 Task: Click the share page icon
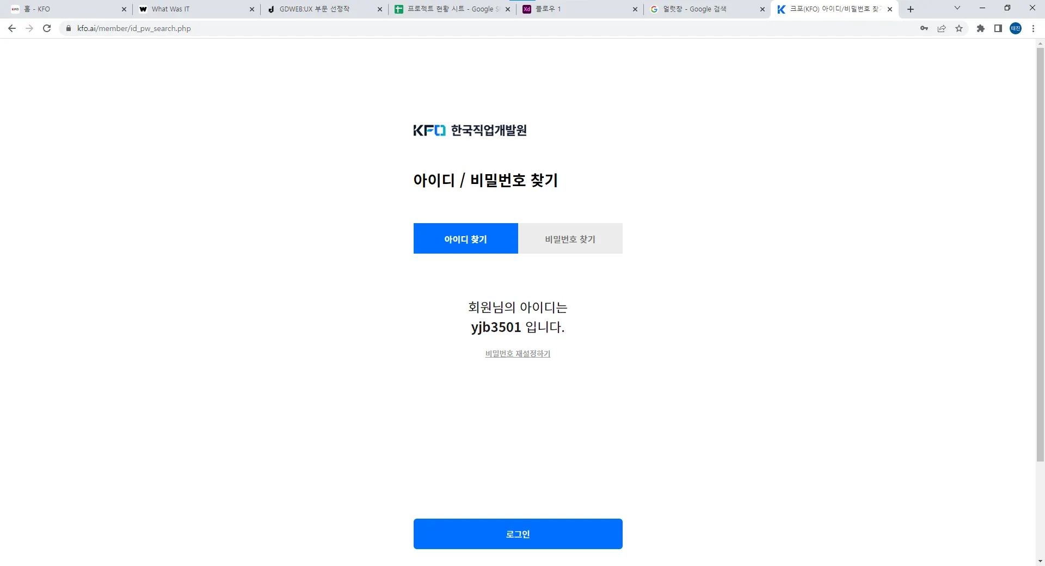[x=942, y=28]
